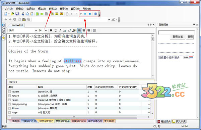Open the 浏览器中打开 更多 link
The image size is (201, 130).
click(x=169, y=57)
